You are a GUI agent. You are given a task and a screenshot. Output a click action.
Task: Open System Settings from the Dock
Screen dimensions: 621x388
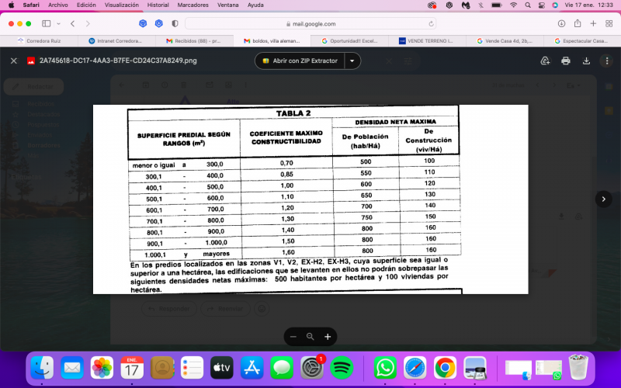(x=312, y=368)
